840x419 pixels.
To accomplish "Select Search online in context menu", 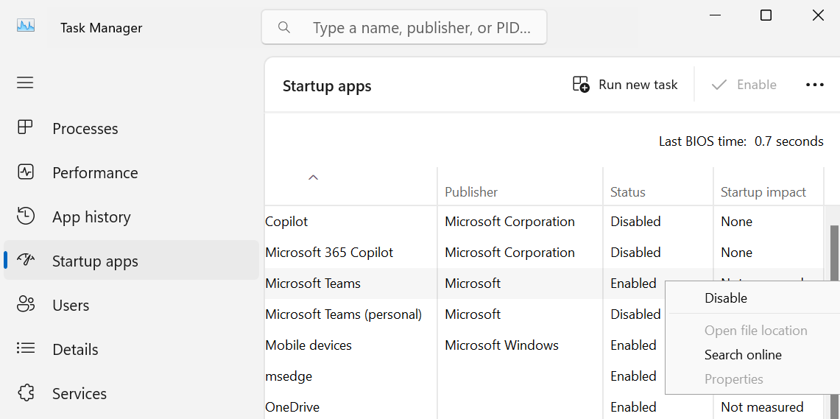I will coord(743,355).
